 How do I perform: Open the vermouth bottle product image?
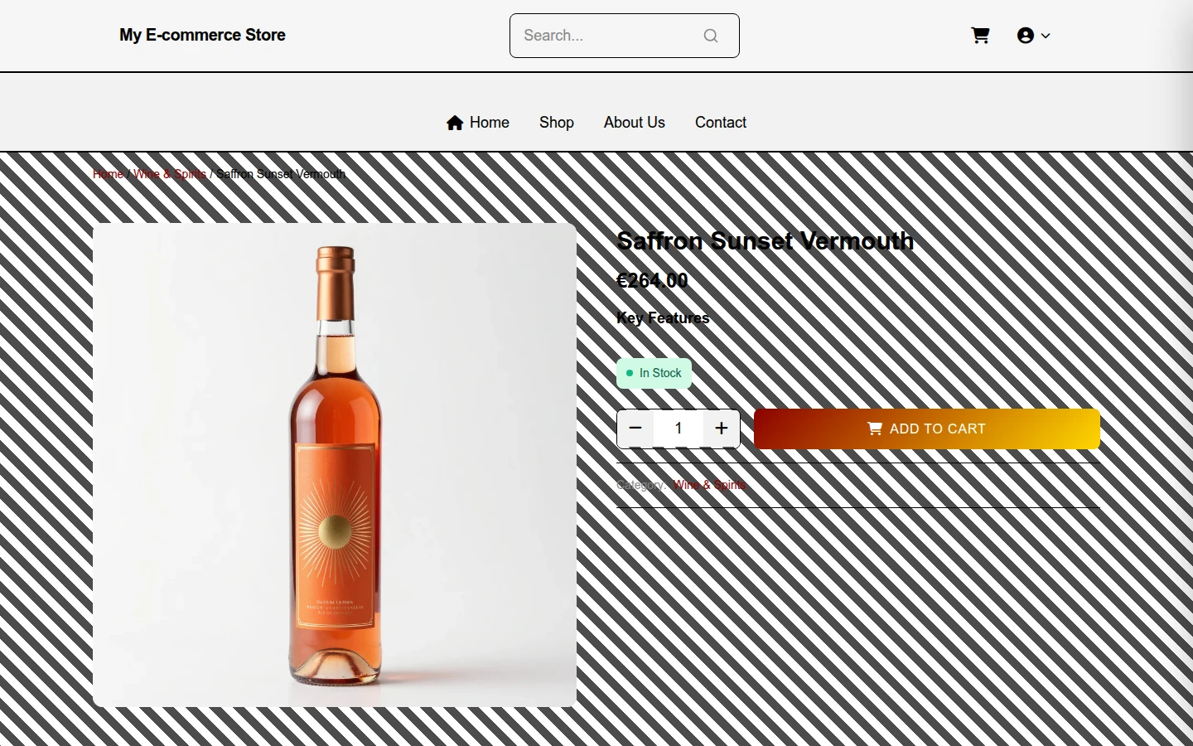point(335,465)
